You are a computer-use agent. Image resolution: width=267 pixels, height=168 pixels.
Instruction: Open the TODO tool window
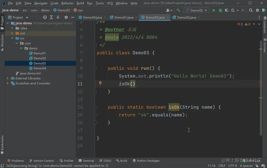105,161
